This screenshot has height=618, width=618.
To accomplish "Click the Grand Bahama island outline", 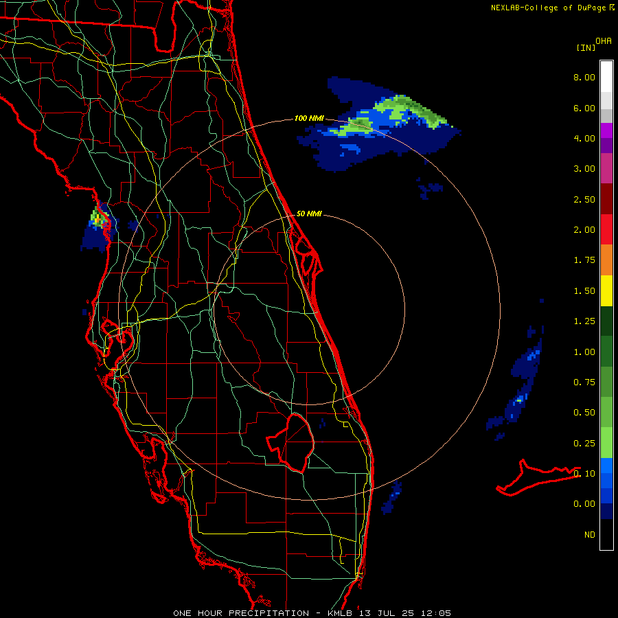I will coord(538,478).
